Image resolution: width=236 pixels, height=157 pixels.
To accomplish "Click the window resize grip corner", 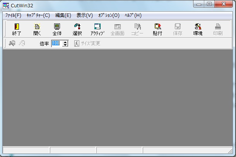I will [230, 151].
